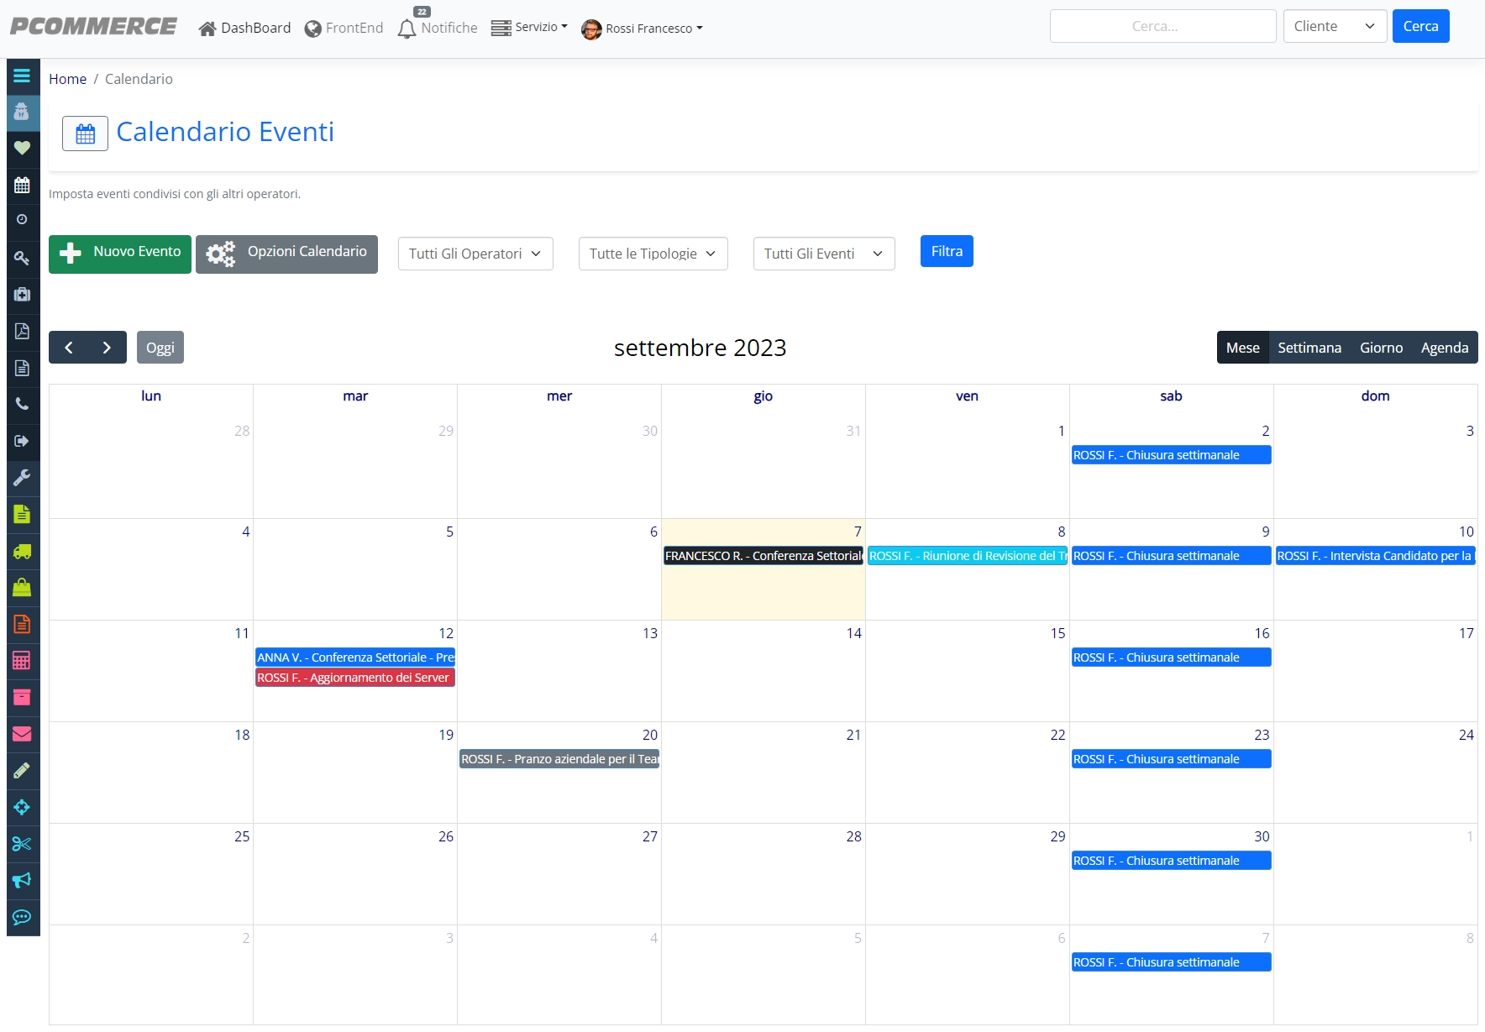Switch to Giorno view
The width and height of the screenshot is (1485, 1032).
coord(1381,348)
